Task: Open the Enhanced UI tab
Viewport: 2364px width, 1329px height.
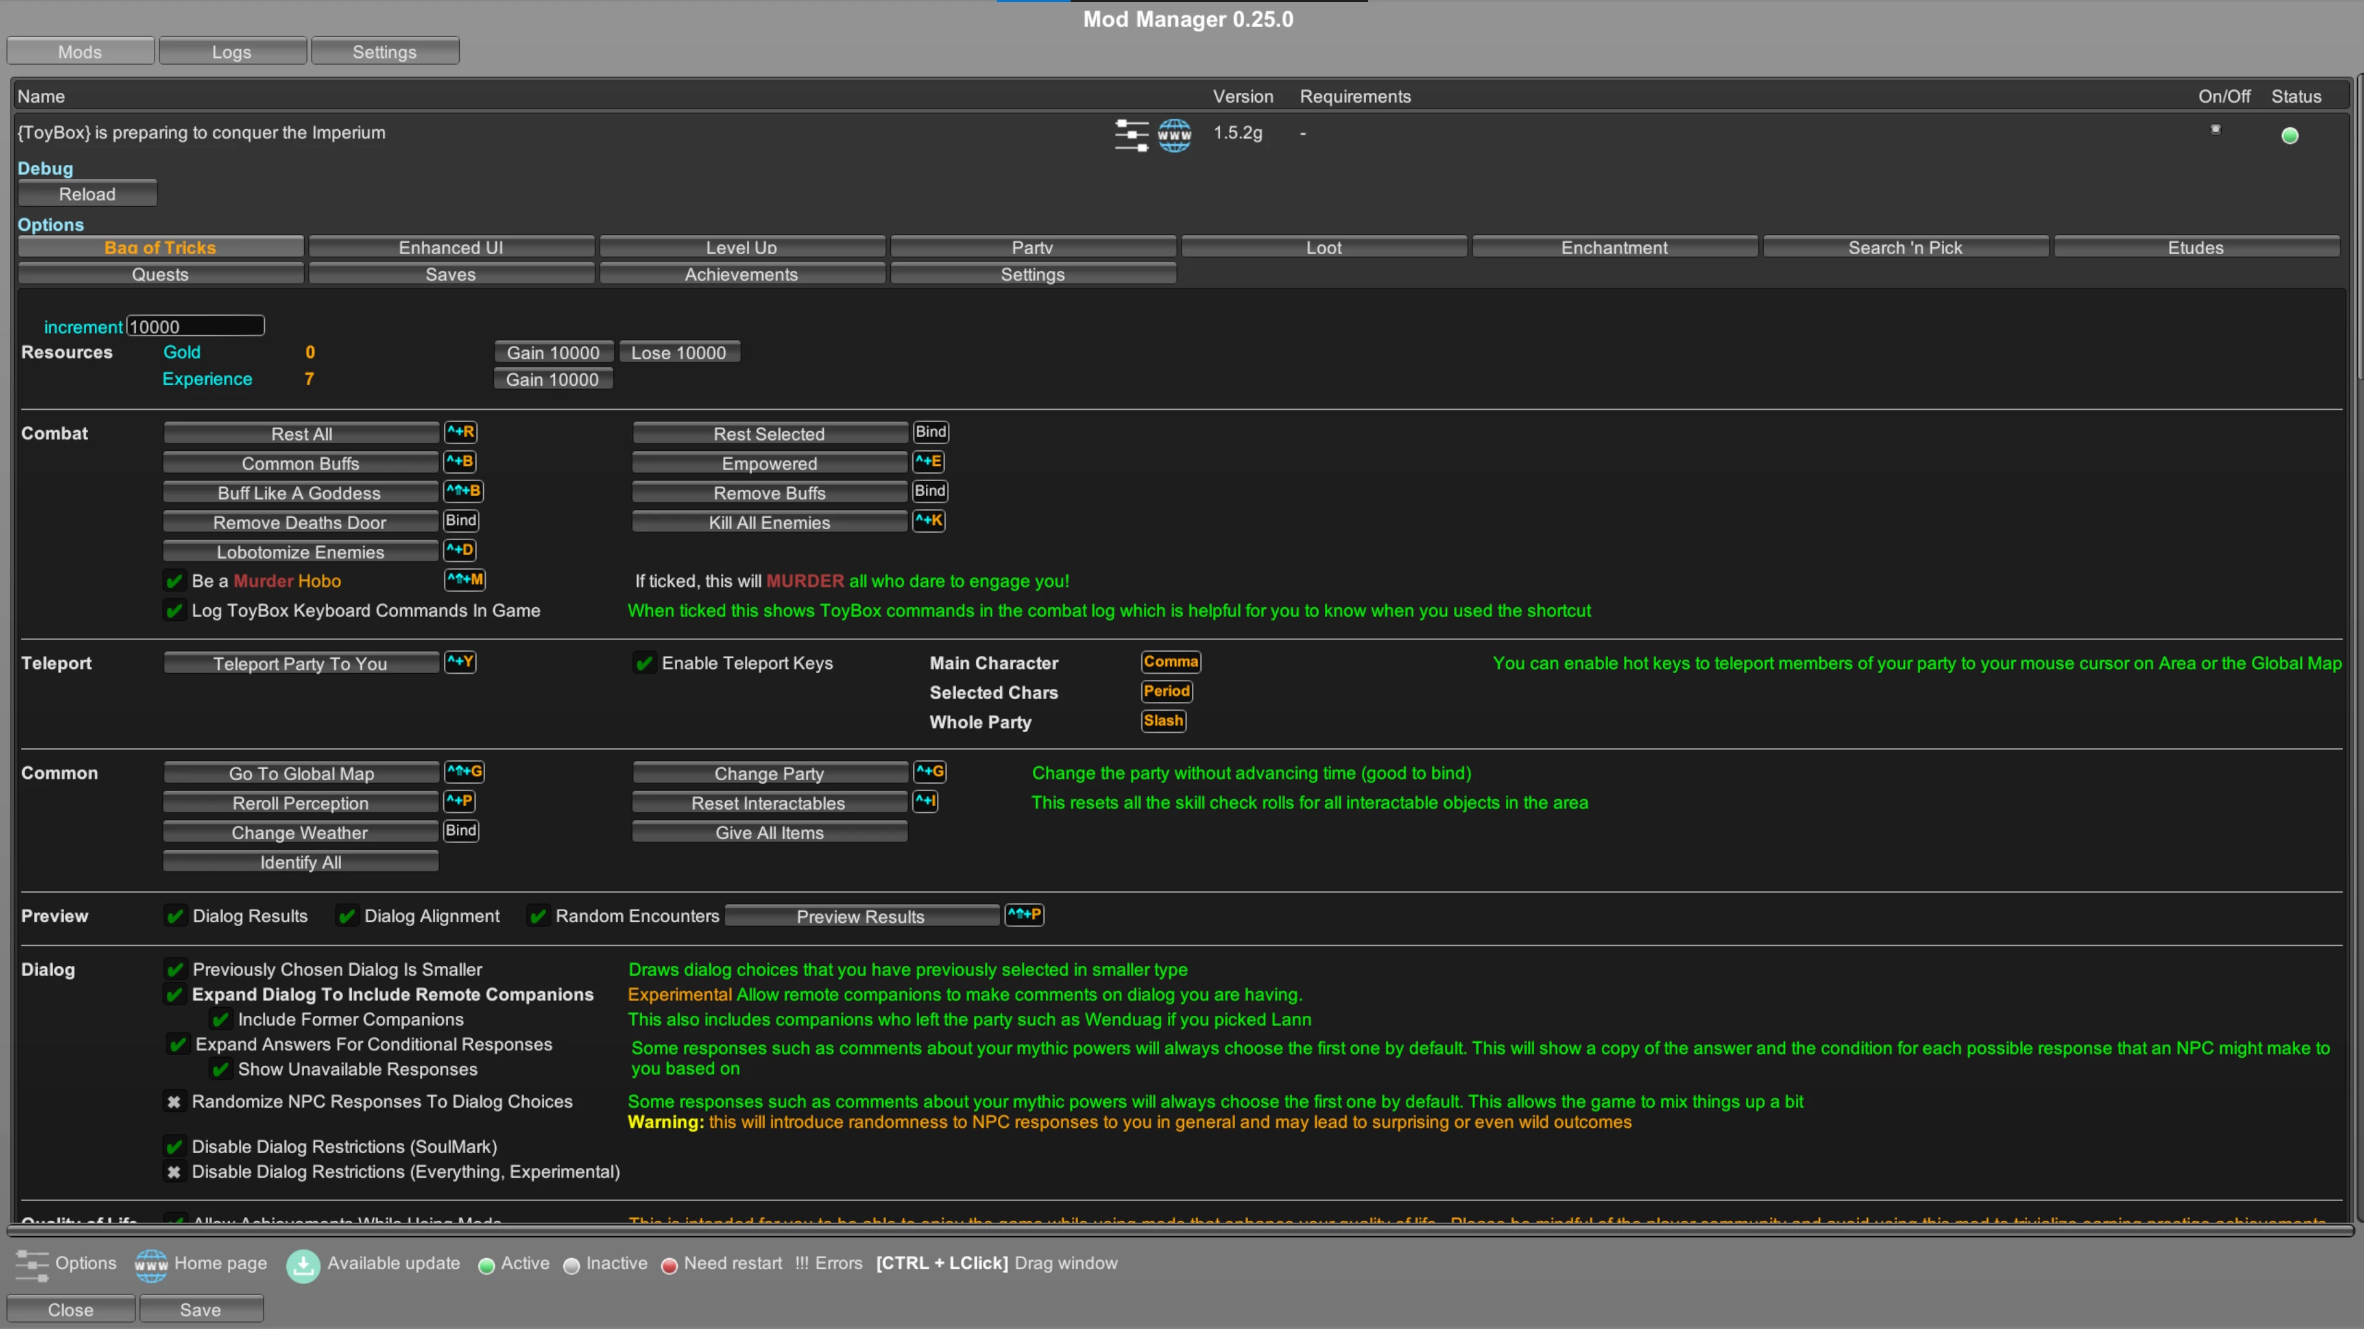Action: click(451, 247)
